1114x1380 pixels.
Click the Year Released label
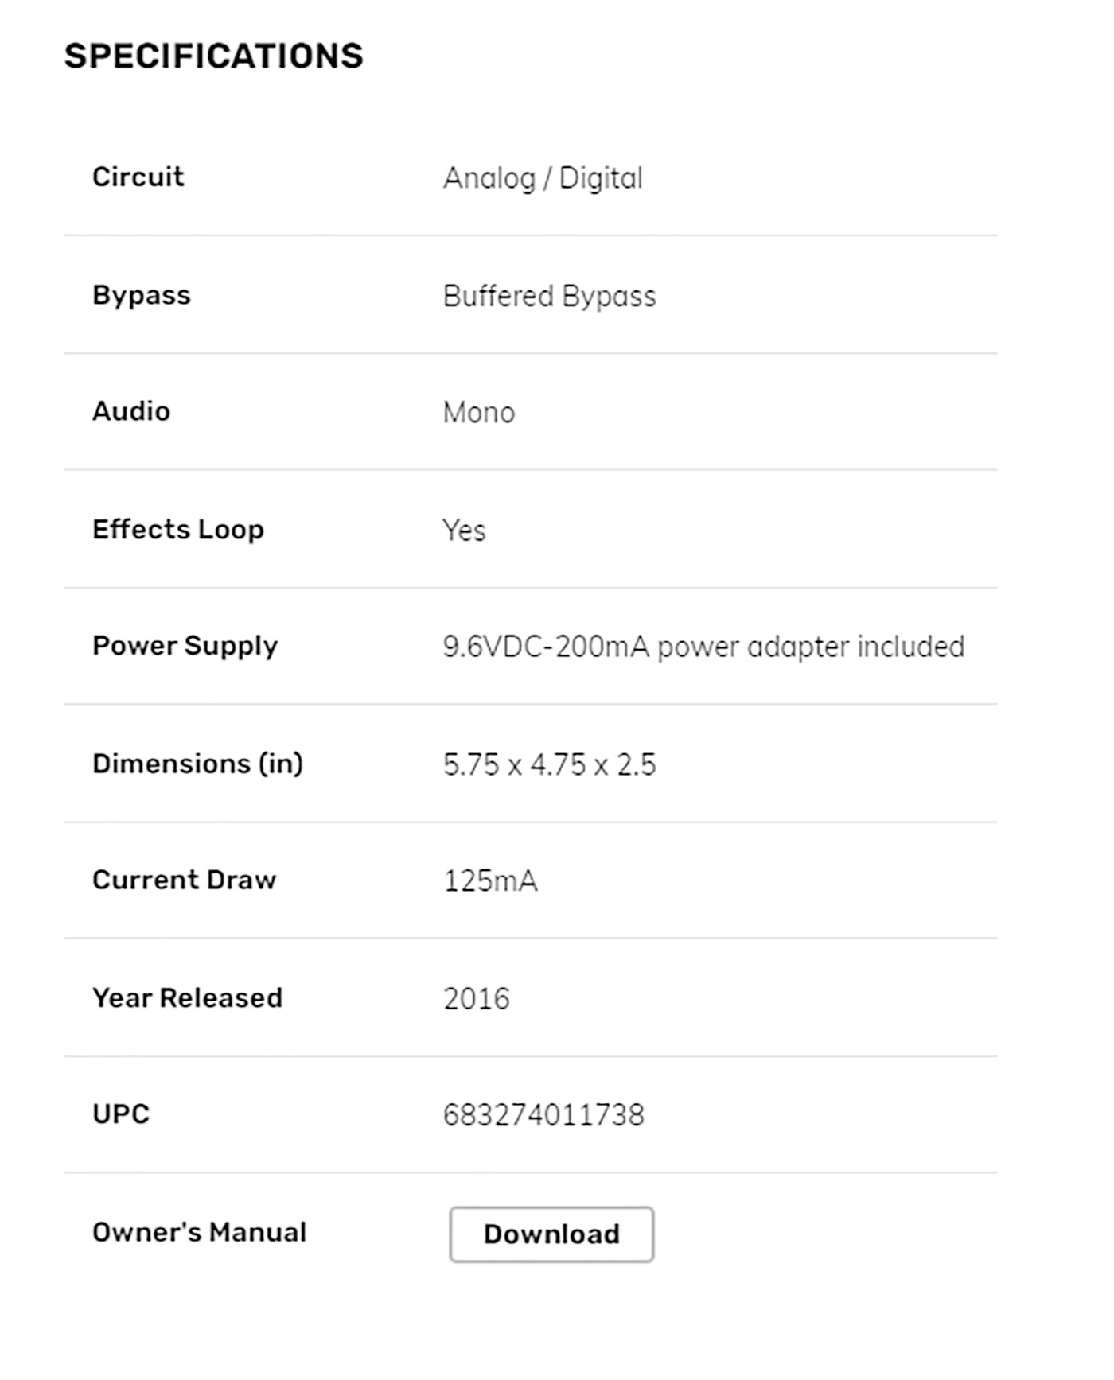point(188,997)
